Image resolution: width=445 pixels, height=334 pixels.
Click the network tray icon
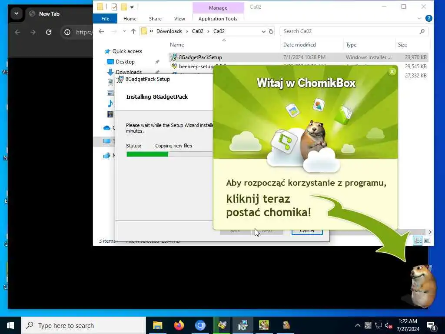click(379, 325)
